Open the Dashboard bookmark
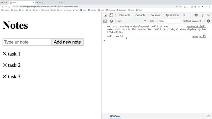 click(121, 10)
